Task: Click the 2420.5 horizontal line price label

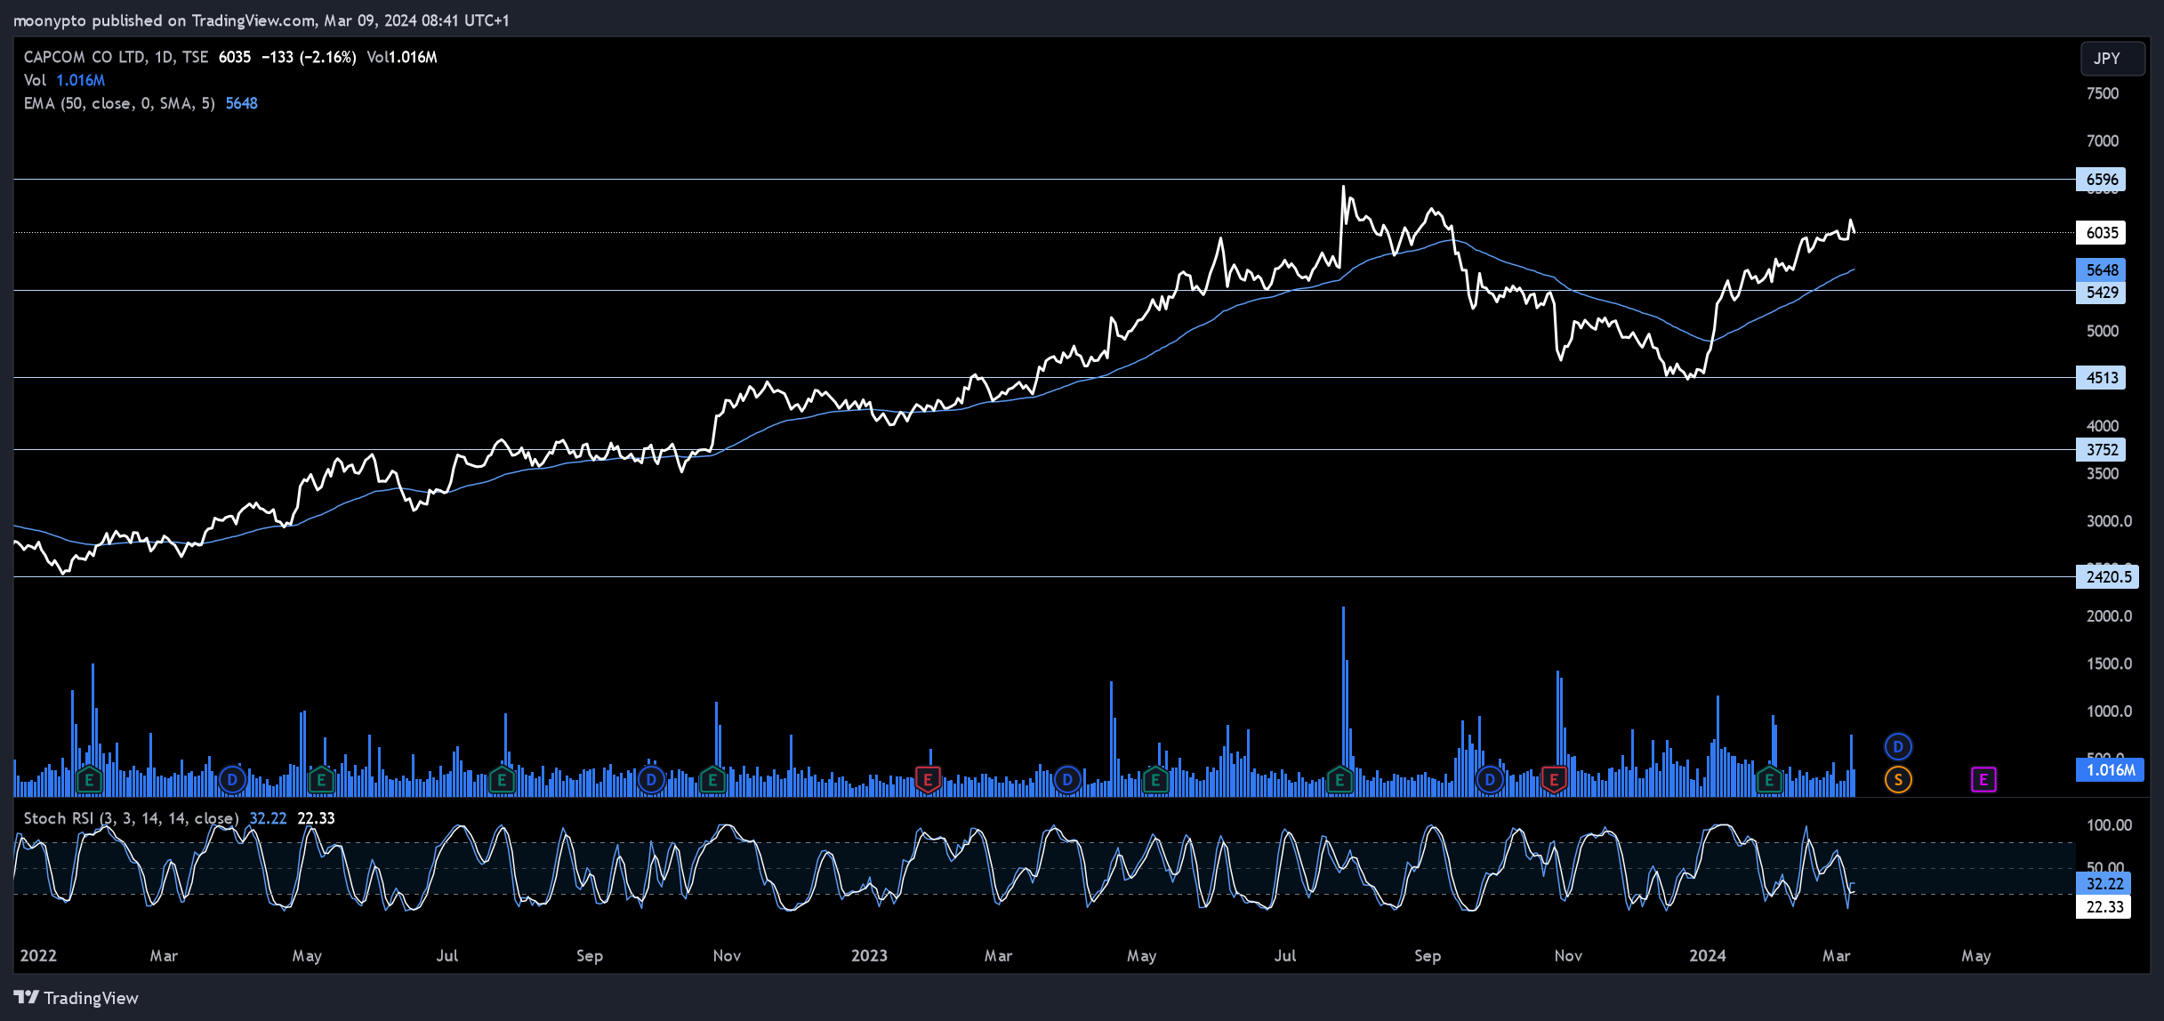Action: (x=2108, y=577)
